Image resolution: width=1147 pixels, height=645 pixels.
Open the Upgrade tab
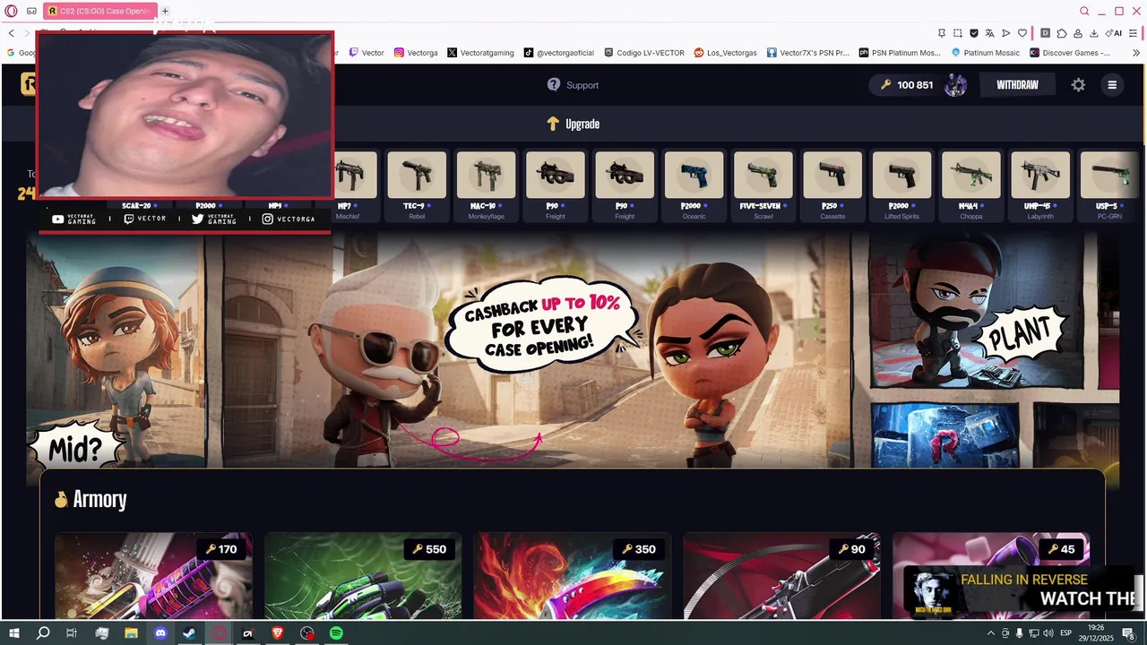coord(573,124)
